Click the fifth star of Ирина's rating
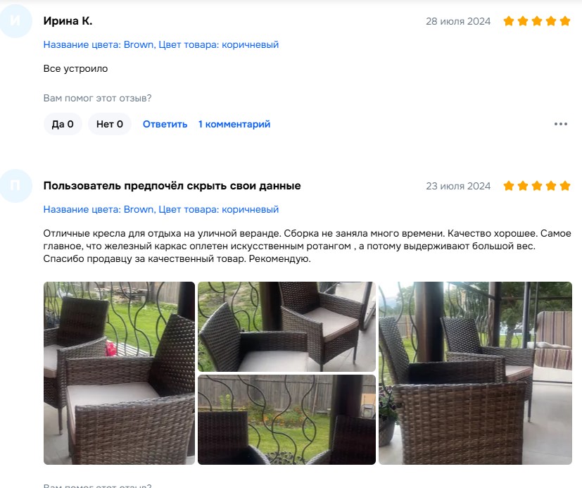 565,21
